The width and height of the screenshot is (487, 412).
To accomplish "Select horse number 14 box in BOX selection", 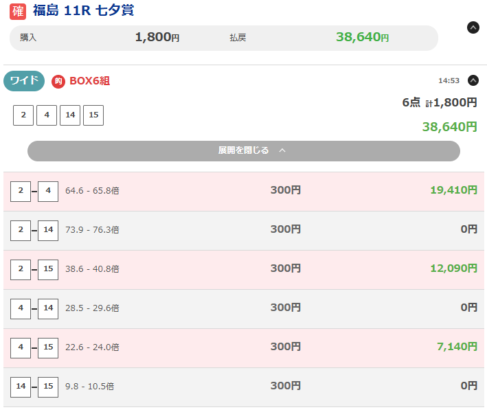I will tap(70, 115).
